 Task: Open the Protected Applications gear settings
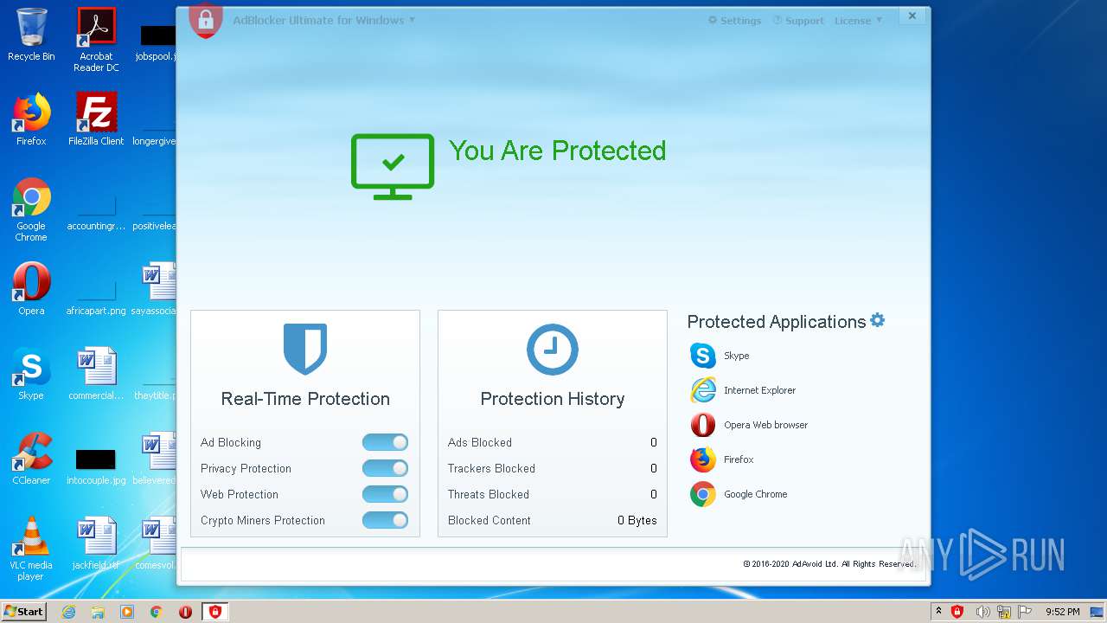(878, 320)
